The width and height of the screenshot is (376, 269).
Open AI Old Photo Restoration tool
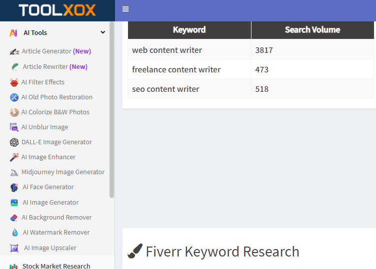57,97
